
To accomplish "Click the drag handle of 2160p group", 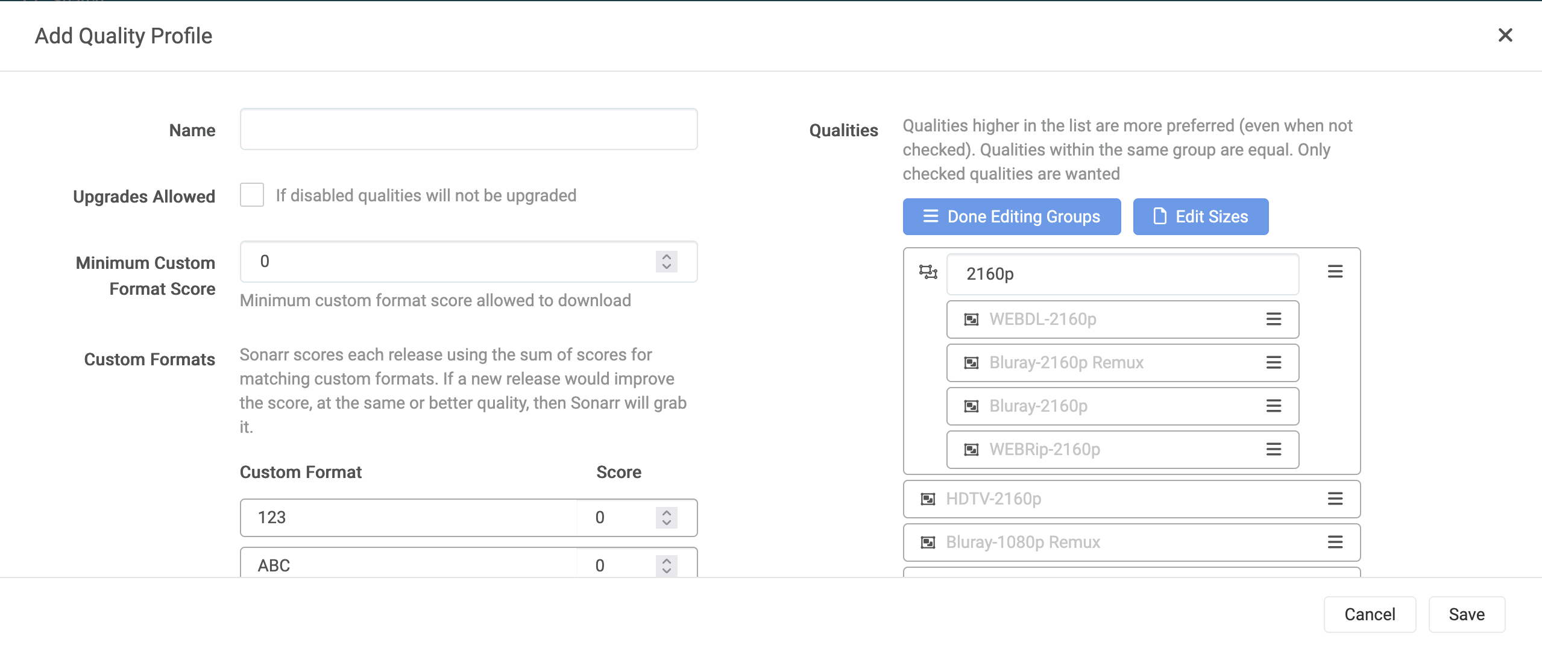I will tap(1335, 272).
